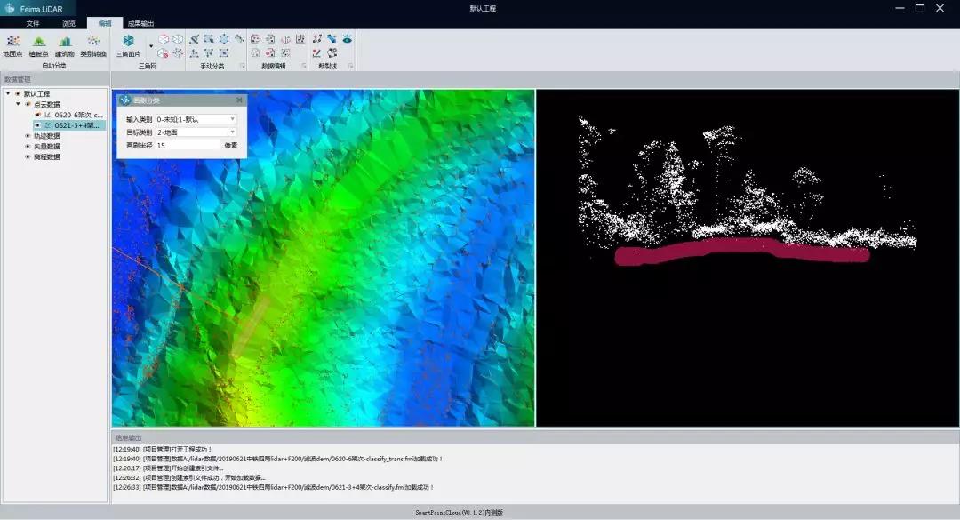960x520 pixels.
Task: Collapse the 默认工程 tree root
Action: (x=8, y=93)
